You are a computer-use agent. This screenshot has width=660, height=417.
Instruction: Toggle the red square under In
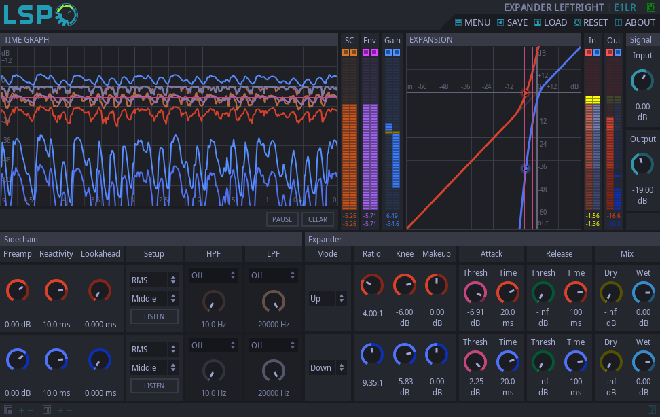589,52
